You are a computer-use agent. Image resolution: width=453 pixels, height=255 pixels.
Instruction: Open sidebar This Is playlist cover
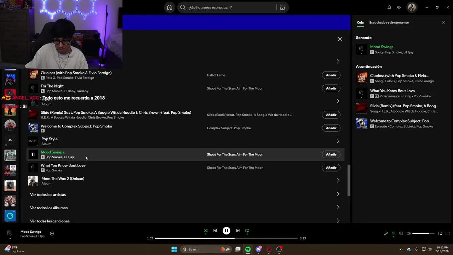click(x=10, y=186)
